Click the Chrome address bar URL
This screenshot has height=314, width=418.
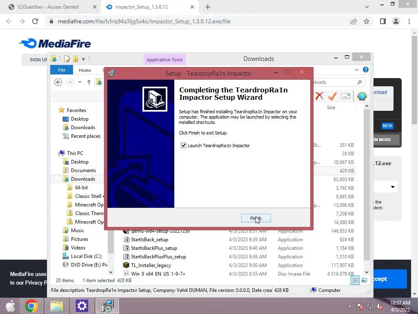(144, 21)
